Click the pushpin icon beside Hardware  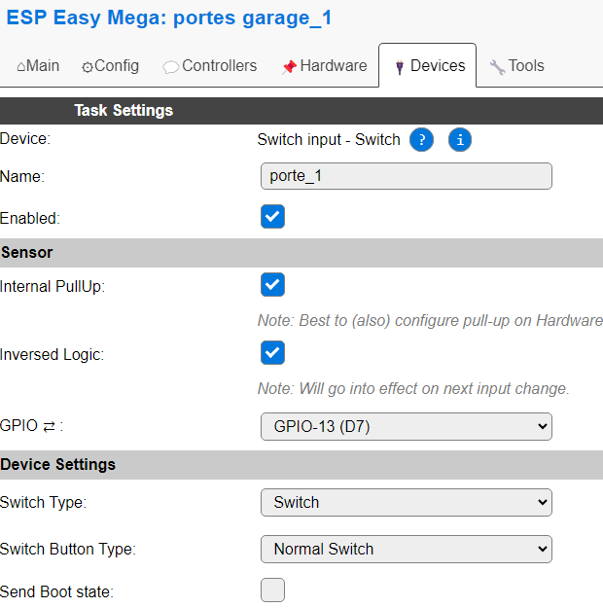pyautogui.click(x=289, y=67)
